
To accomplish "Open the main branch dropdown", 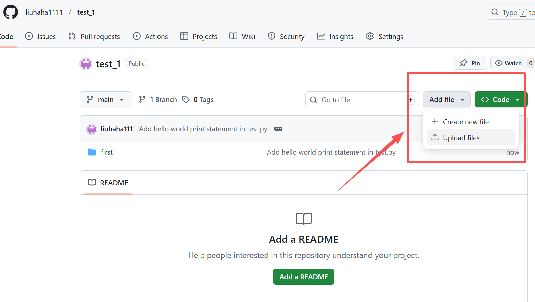I will [106, 99].
